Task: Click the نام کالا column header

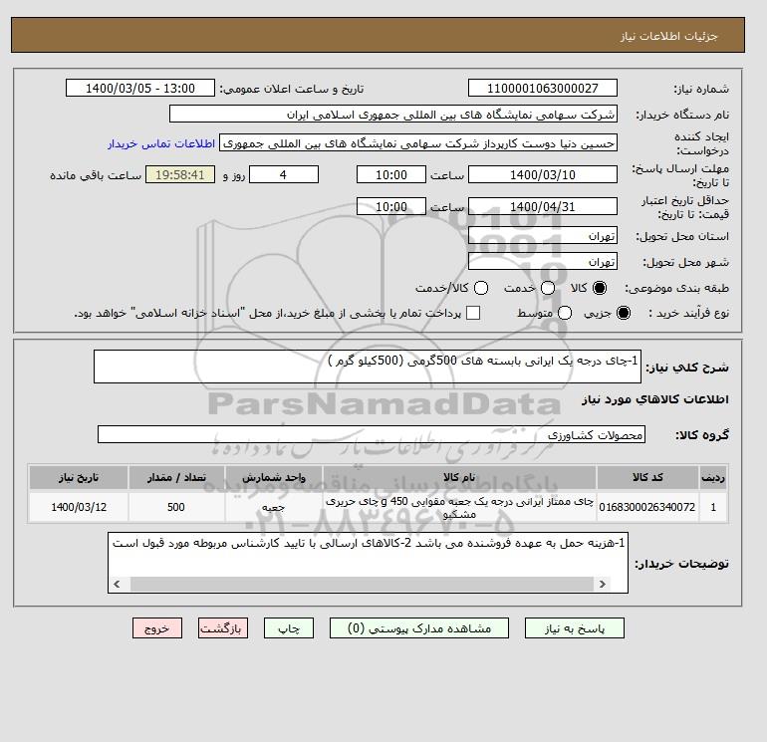Action: (x=459, y=477)
